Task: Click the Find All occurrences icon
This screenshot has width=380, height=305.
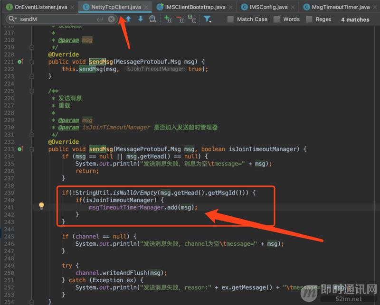Action: tap(152, 19)
